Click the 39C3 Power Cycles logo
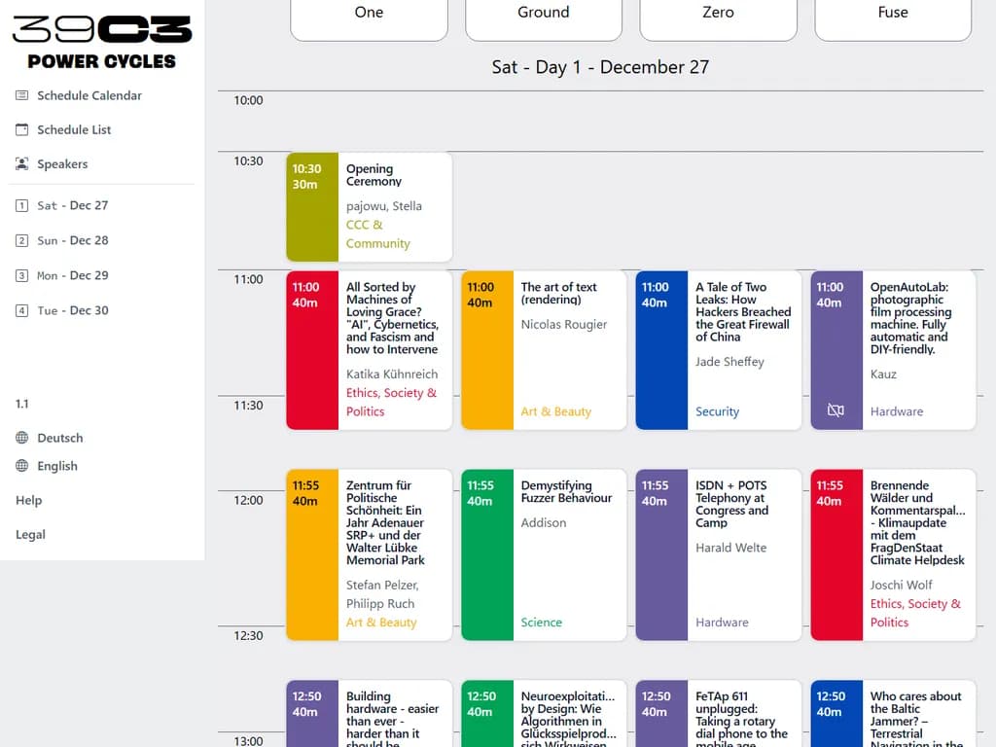The height and width of the screenshot is (747, 996). [102, 43]
